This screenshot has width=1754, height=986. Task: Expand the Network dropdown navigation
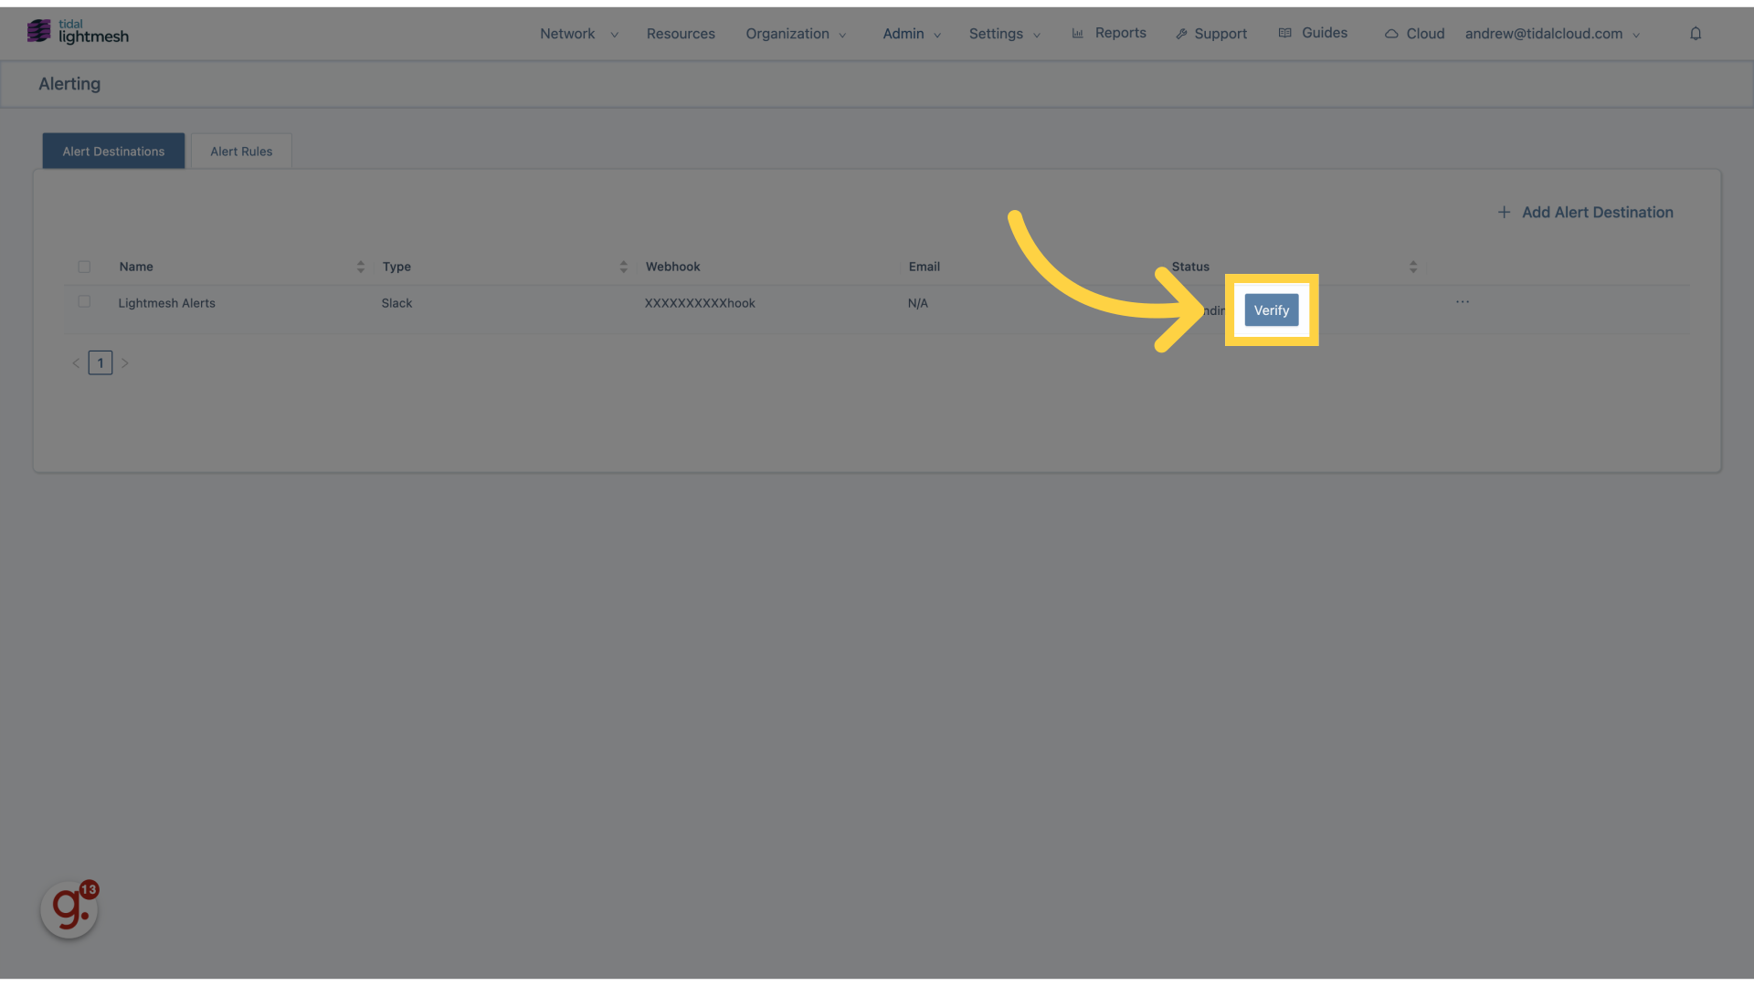[x=579, y=33]
